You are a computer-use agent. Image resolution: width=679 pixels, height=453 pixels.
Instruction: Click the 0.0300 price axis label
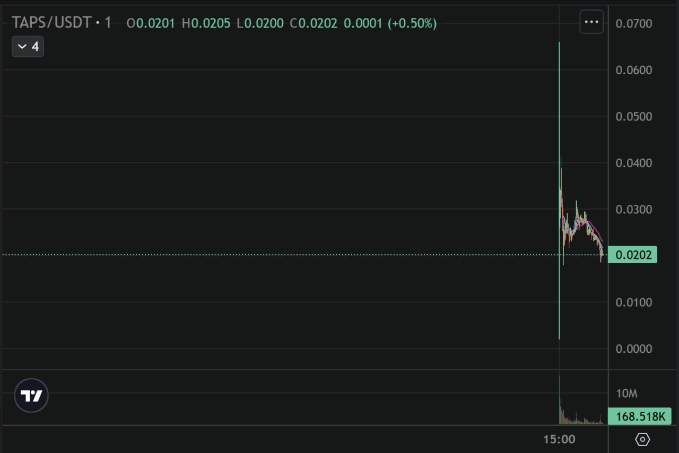point(634,209)
